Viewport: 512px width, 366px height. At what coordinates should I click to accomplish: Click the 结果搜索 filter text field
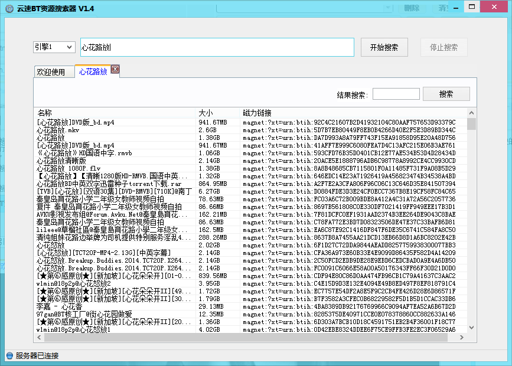click(396, 94)
